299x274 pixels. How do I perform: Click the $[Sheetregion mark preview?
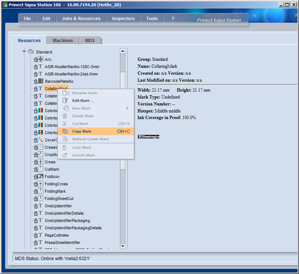coord(149,137)
